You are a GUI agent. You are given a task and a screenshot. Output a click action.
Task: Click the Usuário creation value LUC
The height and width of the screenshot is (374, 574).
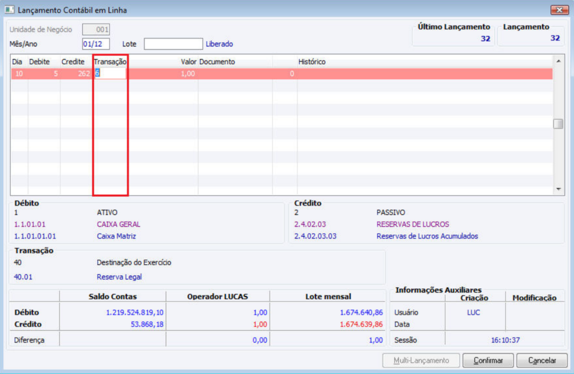(473, 312)
